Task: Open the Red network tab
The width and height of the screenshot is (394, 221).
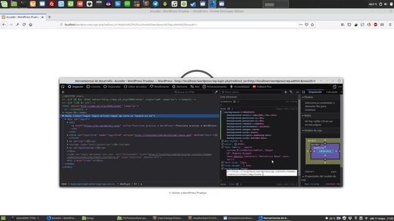Action: click(x=195, y=87)
